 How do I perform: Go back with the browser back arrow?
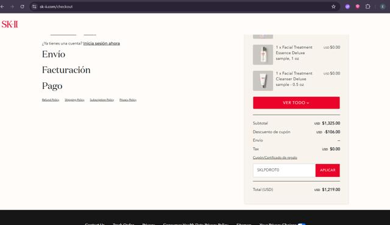pos(2,7)
